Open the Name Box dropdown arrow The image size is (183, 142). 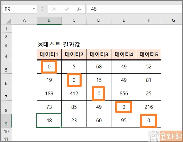click(34, 9)
